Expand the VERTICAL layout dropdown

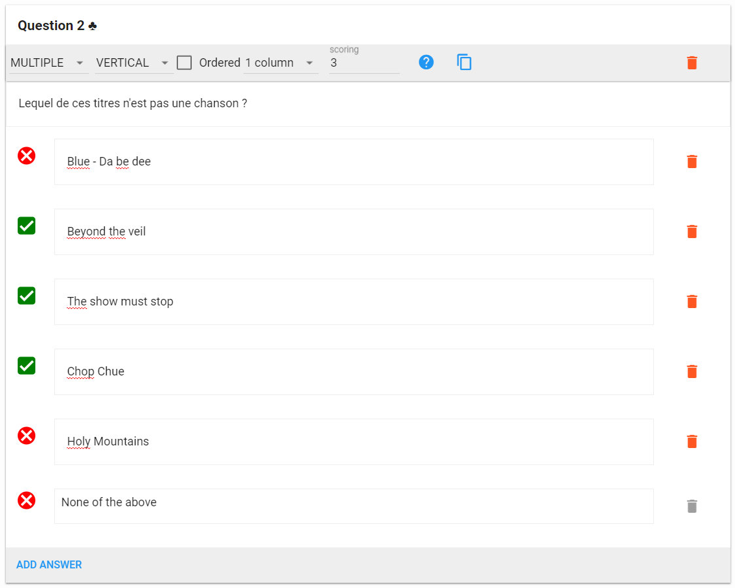(x=134, y=63)
